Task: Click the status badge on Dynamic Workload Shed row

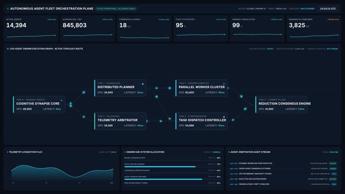Action: (x=333, y=163)
